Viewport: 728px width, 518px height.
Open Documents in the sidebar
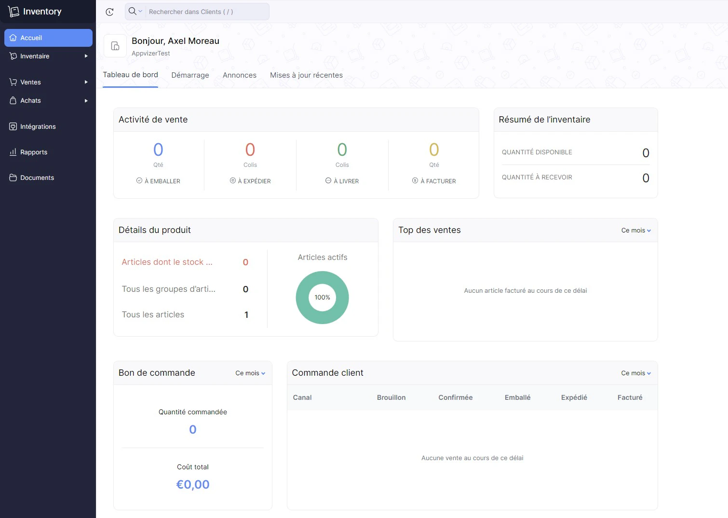pyautogui.click(x=48, y=177)
